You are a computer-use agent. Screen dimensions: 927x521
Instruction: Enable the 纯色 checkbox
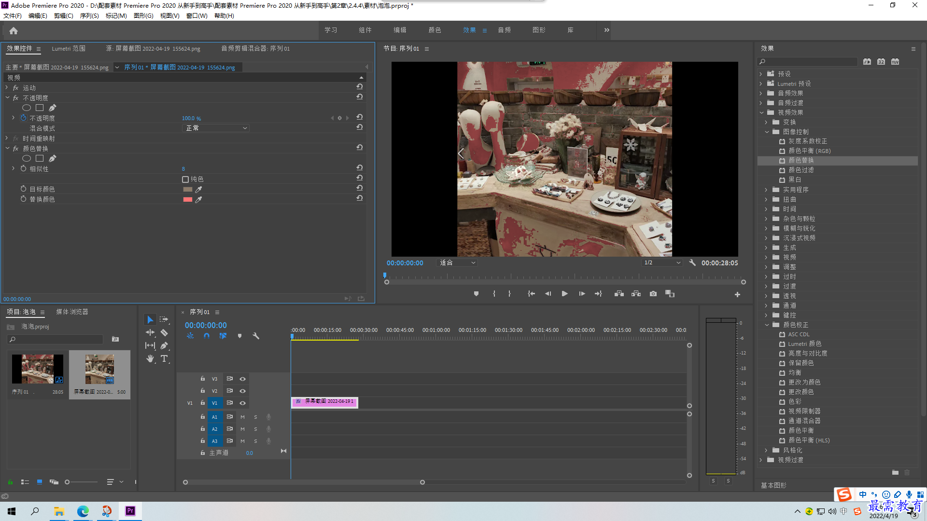click(185, 179)
